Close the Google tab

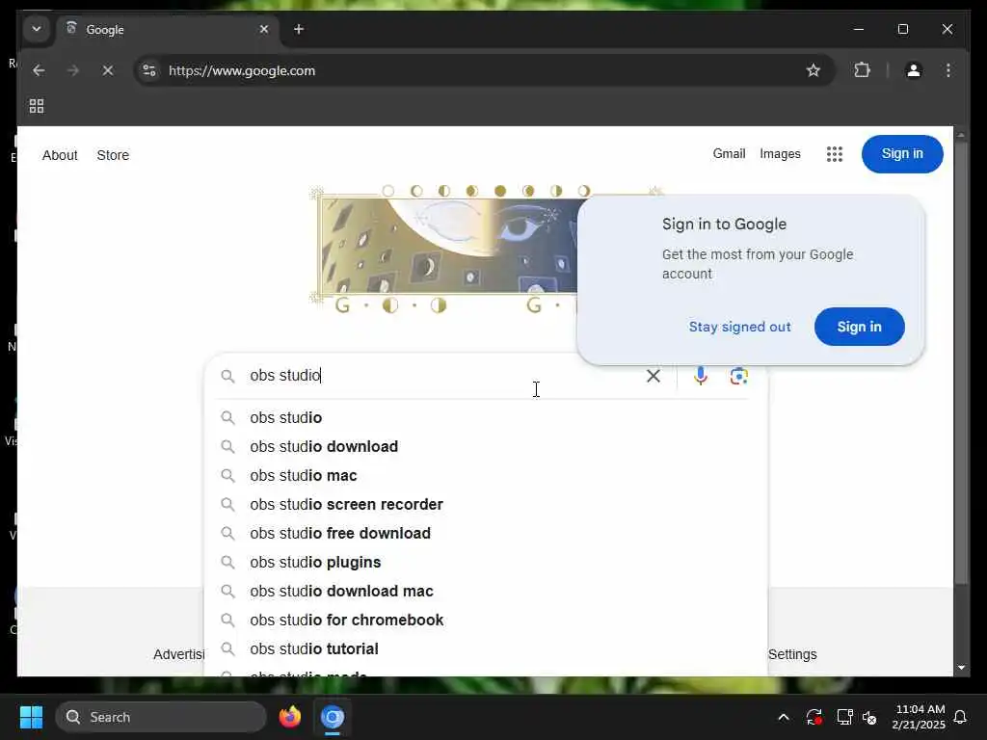[264, 29]
